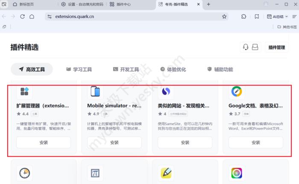Install the 扩展管理器 extension
This screenshot has height=184, width=299.
coord(43,143)
